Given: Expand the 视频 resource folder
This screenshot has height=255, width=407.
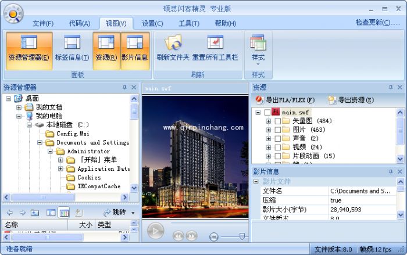Looking at the screenshot, I should (269, 148).
